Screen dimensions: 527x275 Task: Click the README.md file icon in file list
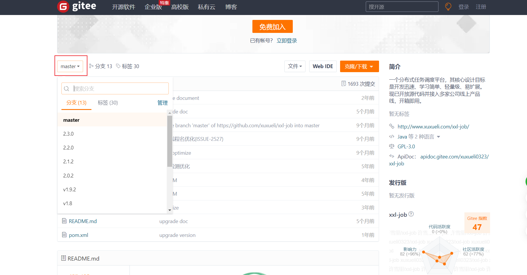pos(64,221)
